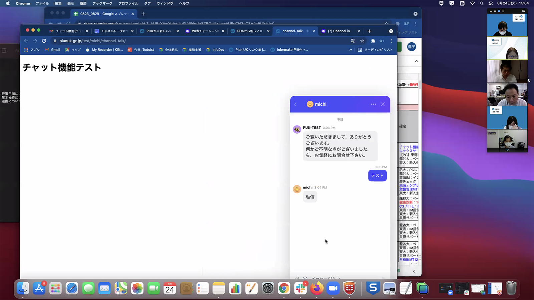Viewport: 534px width, 300px height.
Task: Click the PUK-TEST greeting message bubble
Action: [x=340, y=146]
